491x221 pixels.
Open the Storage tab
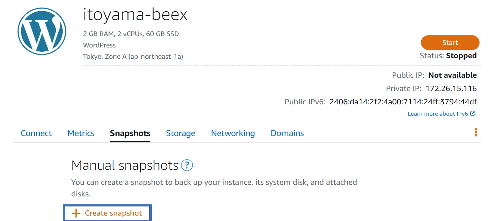181,133
